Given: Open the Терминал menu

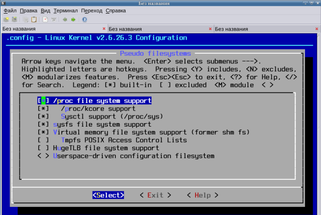Looking at the screenshot, I should 66,11.
